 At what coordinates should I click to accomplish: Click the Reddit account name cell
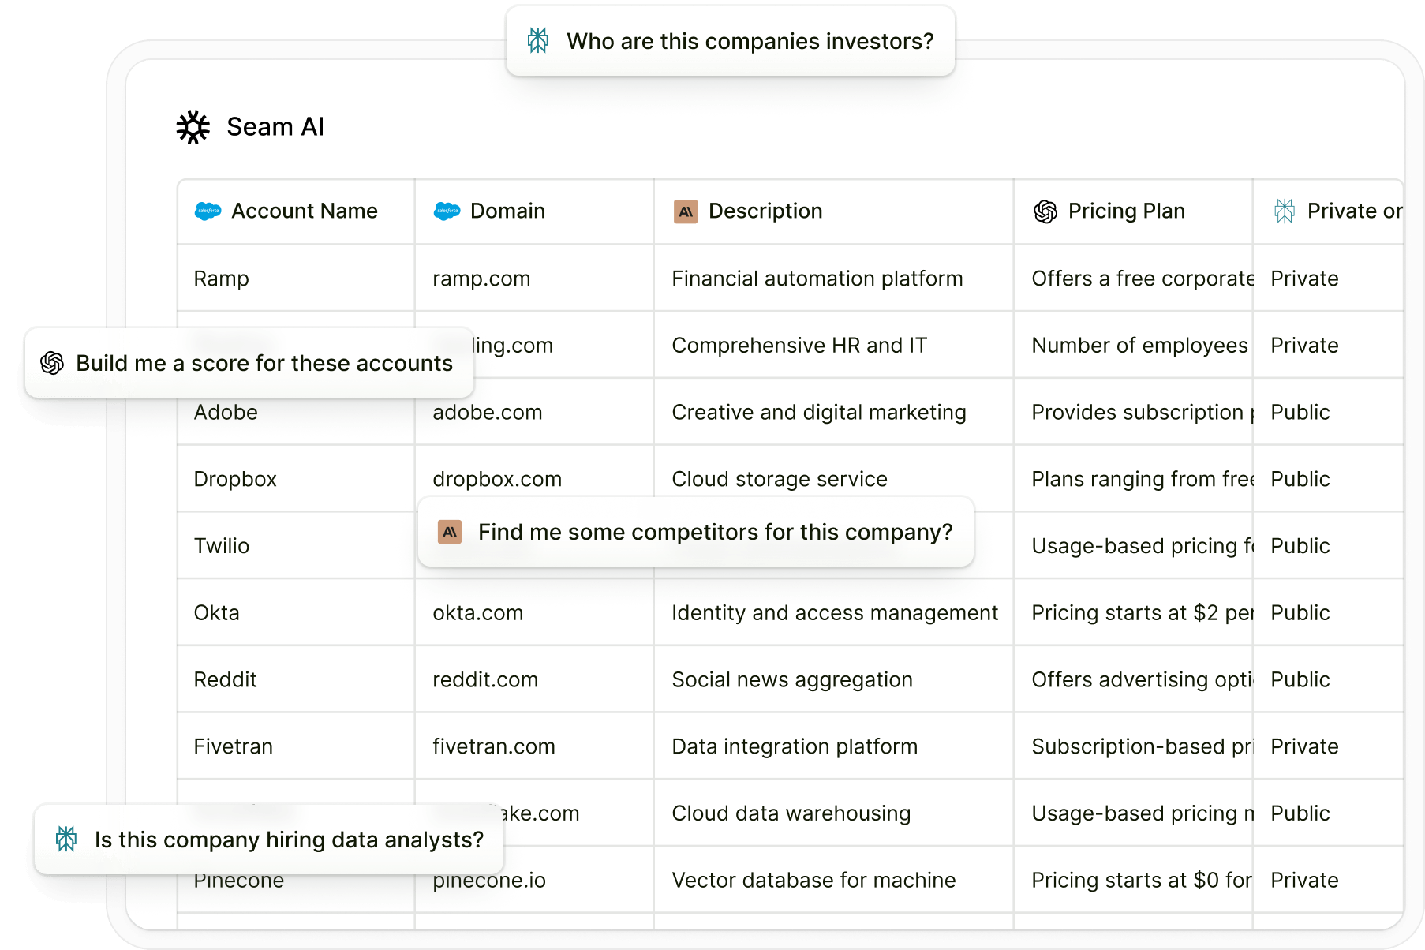226,680
